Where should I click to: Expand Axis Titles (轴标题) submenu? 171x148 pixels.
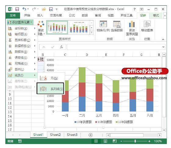(22, 34)
